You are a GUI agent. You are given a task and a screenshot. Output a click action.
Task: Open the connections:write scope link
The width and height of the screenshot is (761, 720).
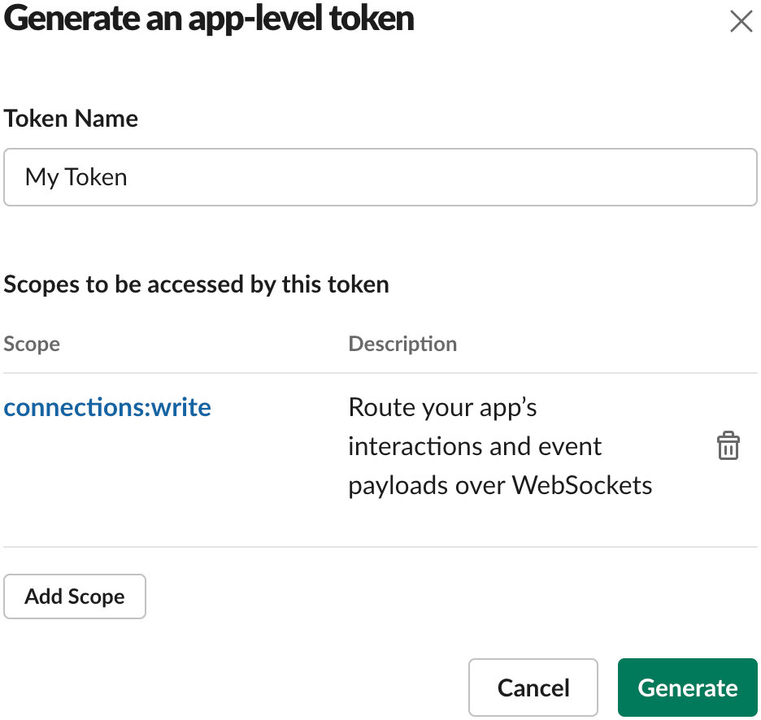click(x=107, y=407)
